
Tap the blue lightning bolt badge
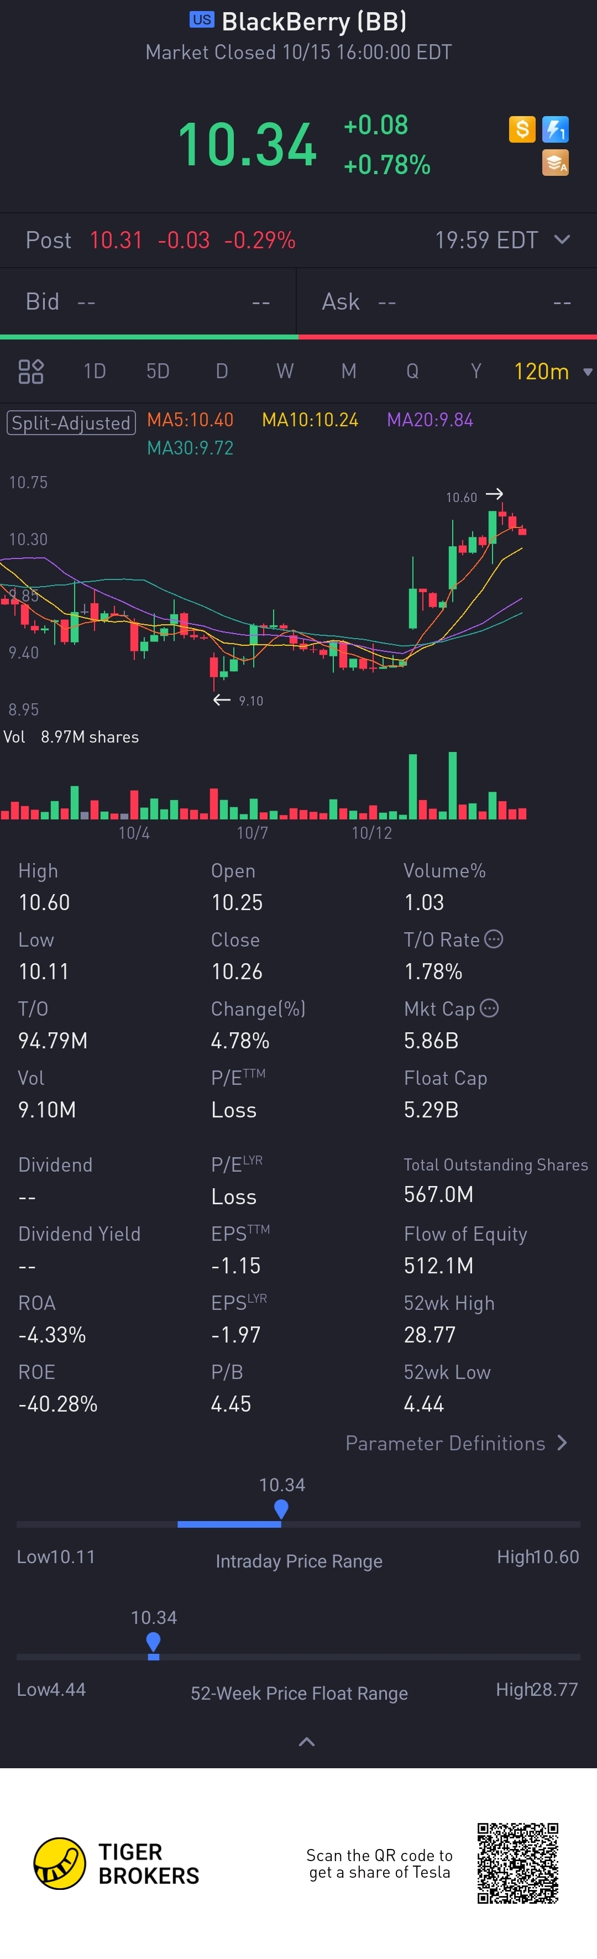click(555, 129)
